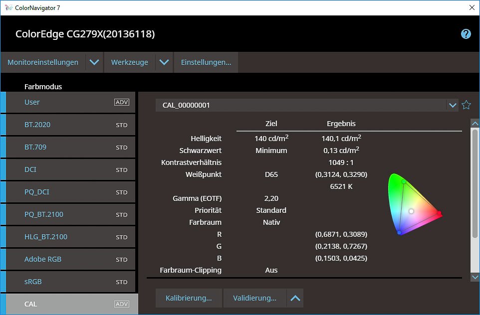The width and height of the screenshot is (480, 315).
Task: Expand the Monitoreinstellungen dropdown arrow
Action: (94, 62)
